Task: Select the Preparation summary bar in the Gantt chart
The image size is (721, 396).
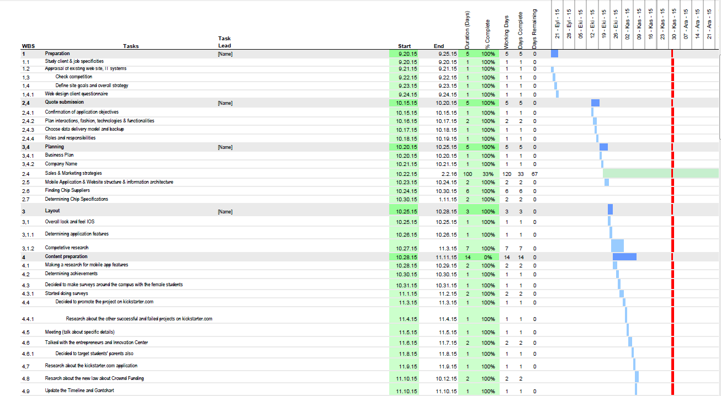Action: pyautogui.click(x=554, y=53)
